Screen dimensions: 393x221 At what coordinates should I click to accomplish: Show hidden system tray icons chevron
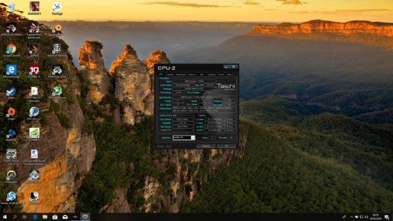(x=352, y=217)
